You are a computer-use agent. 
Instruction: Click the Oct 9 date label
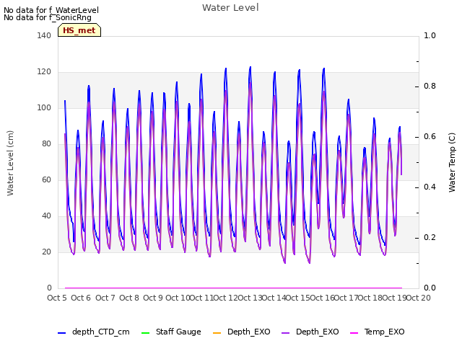pyautogui.click(x=153, y=298)
